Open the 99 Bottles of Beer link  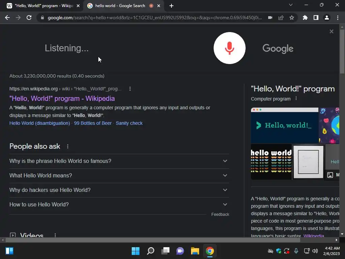93,123
